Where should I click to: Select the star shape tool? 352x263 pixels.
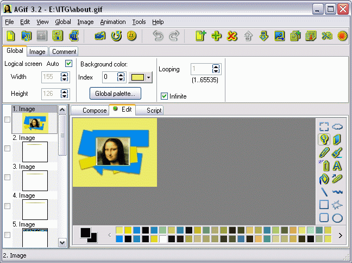coord(337,205)
